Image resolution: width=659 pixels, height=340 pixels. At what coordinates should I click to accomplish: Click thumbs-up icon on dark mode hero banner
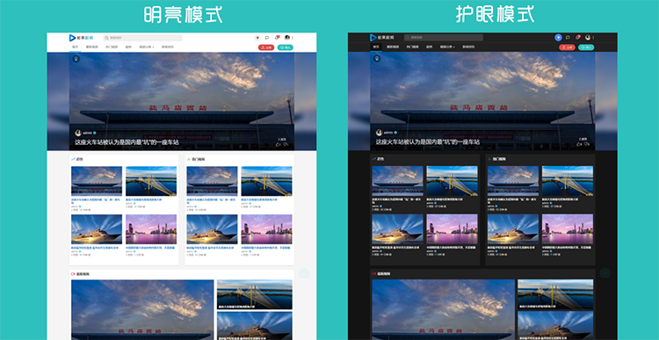click(x=579, y=144)
